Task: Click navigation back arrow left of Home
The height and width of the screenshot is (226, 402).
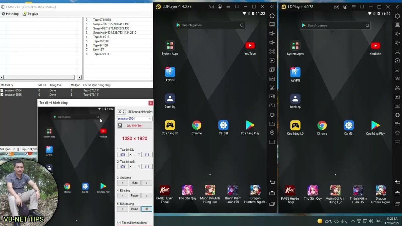Action: point(122,209)
